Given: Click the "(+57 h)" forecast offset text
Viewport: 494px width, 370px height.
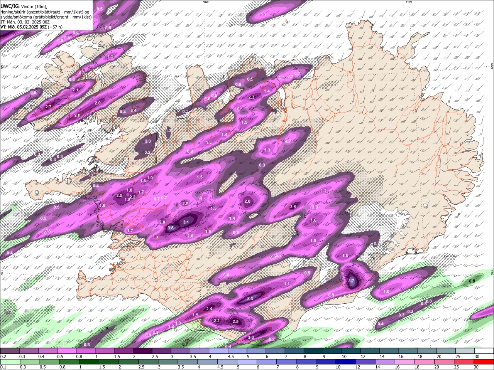Looking at the screenshot, I should click(x=55, y=27).
